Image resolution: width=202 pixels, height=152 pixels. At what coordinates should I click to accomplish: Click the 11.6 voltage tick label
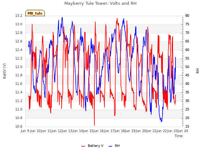tap(19, 84)
